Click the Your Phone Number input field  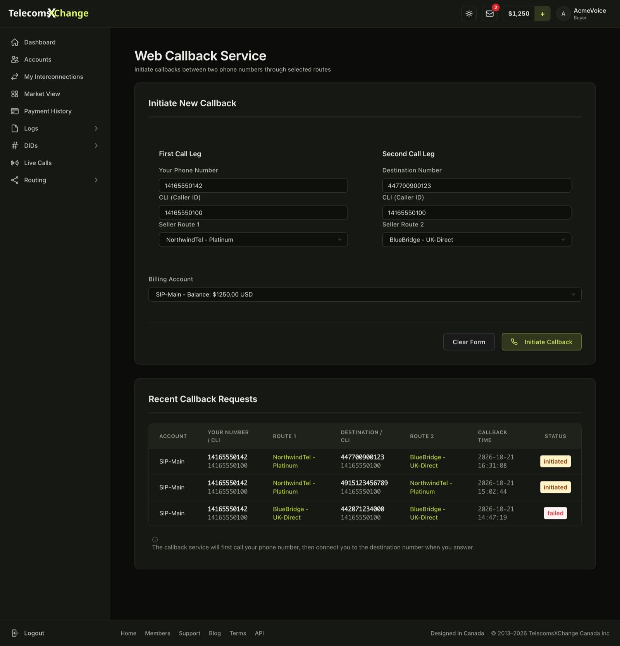(x=253, y=186)
